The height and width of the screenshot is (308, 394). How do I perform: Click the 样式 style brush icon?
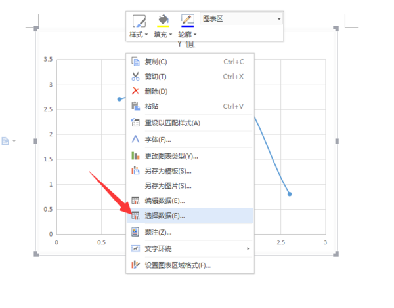pos(139,21)
